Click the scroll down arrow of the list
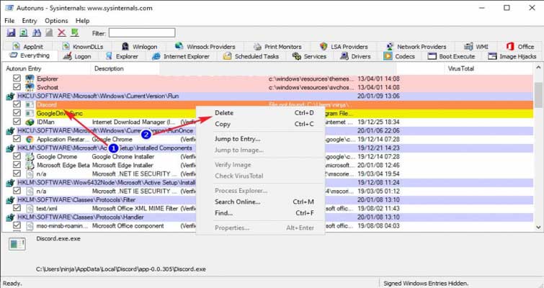Image resolution: width=544 pixels, height=288 pixels. (x=538, y=228)
